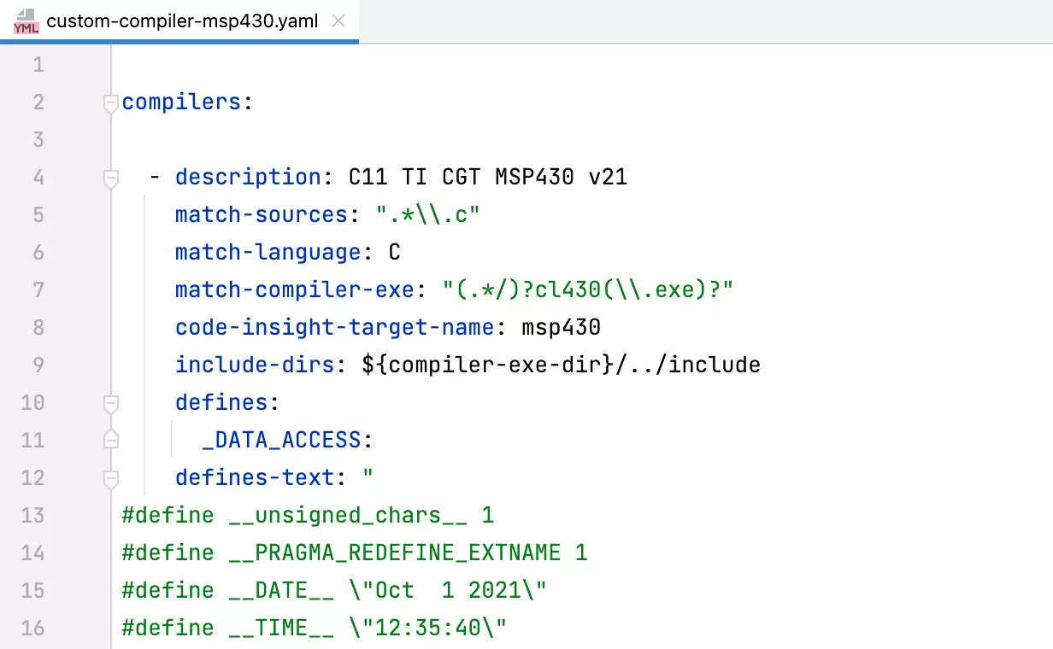The image size is (1053, 649).
Task: Collapse the description list item fold marker
Action: click(x=110, y=178)
